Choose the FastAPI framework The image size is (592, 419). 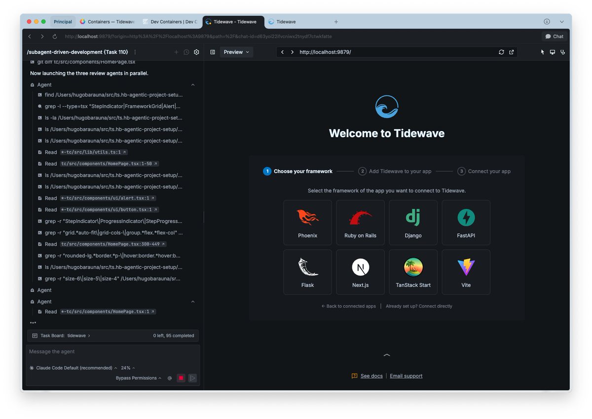point(466,222)
